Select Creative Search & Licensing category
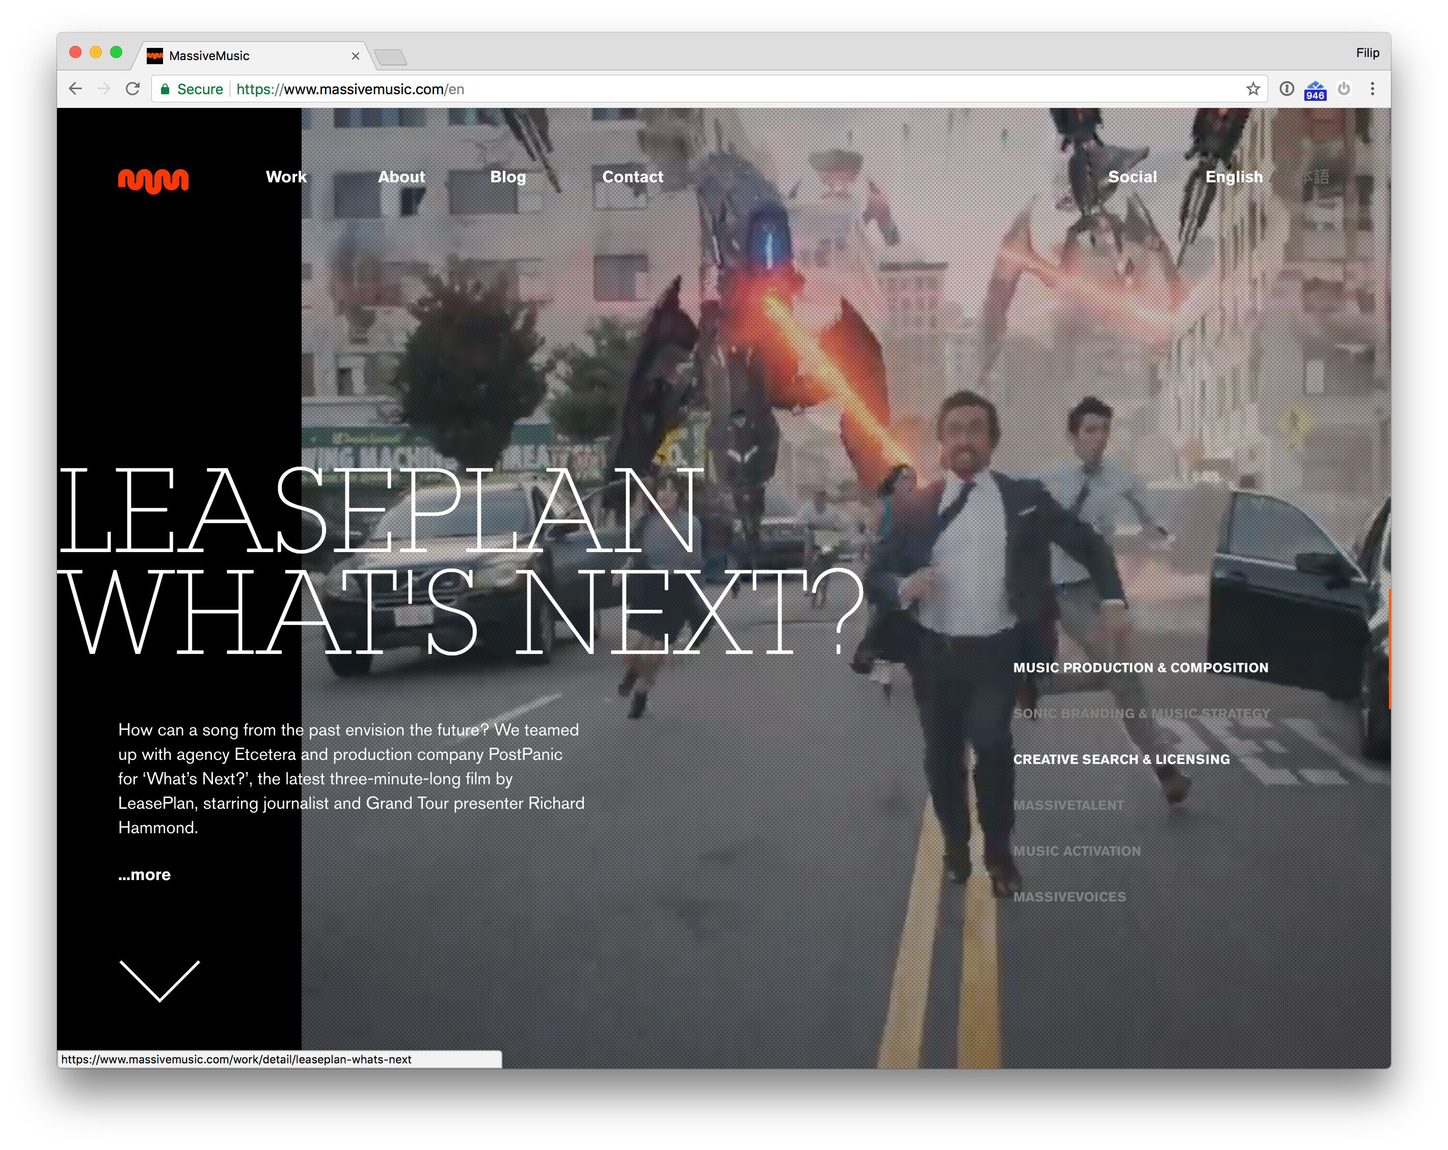Screen dimensions: 1448x1150 coord(1121,759)
